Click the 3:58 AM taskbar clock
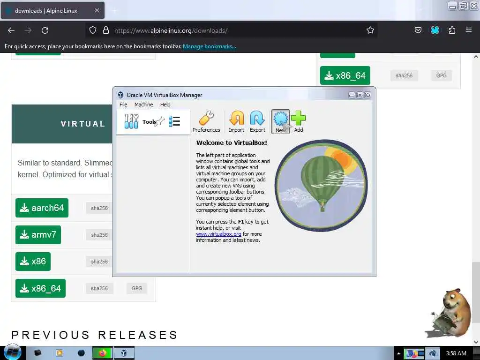 tap(456, 353)
